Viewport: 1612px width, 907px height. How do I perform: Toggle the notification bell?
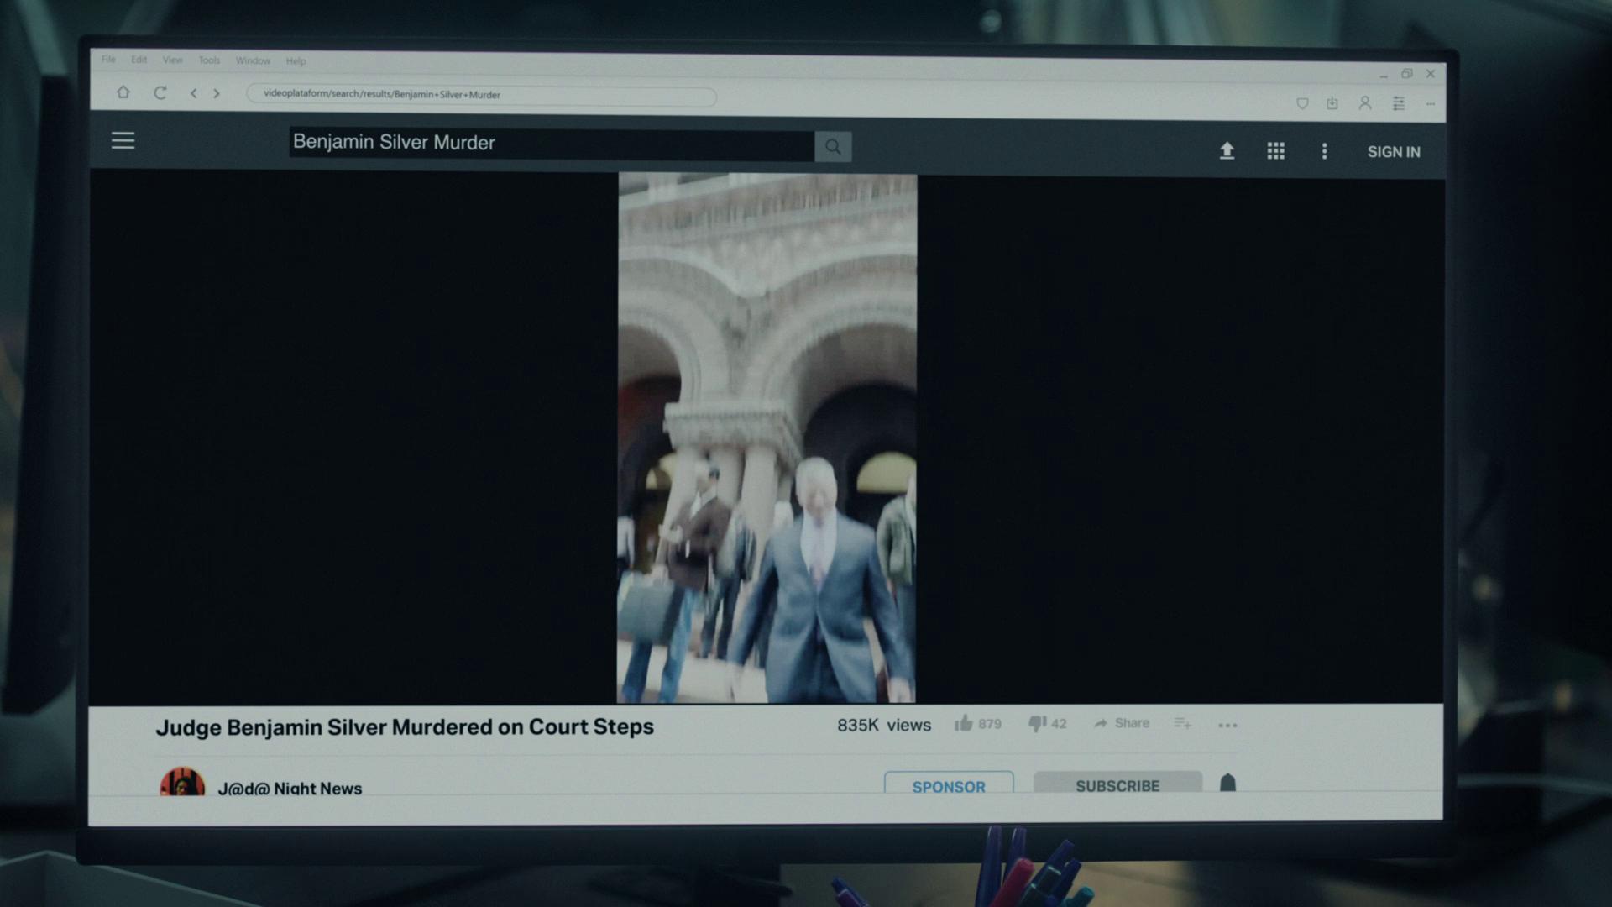coord(1227,783)
